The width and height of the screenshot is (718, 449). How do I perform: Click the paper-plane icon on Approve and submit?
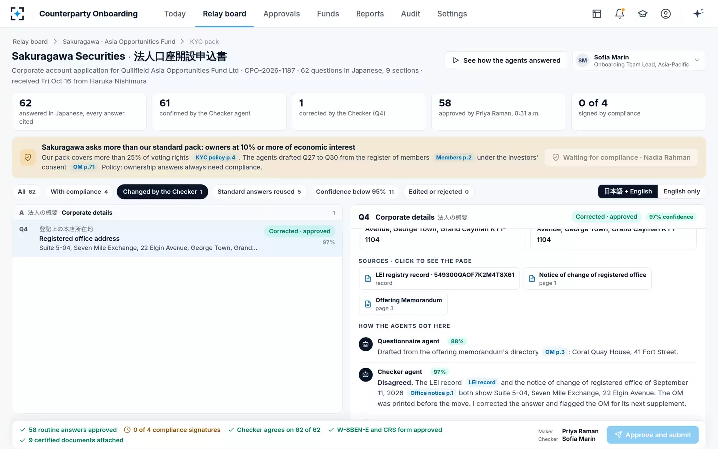618,435
